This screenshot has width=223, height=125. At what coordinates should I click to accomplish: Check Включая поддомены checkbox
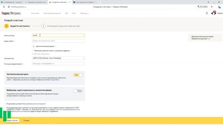pyautogui.click(x=33, y=54)
